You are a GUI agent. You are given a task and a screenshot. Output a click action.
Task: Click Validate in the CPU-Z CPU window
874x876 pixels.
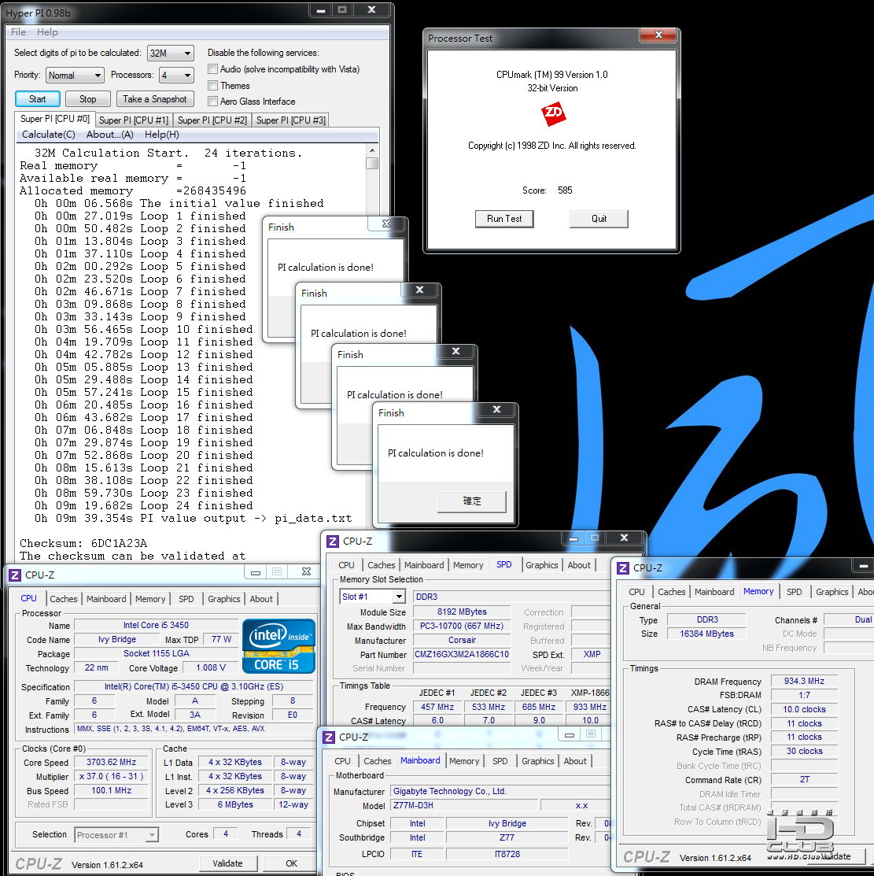228,863
